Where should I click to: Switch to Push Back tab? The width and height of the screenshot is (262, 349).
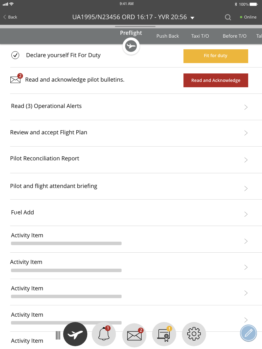click(167, 36)
